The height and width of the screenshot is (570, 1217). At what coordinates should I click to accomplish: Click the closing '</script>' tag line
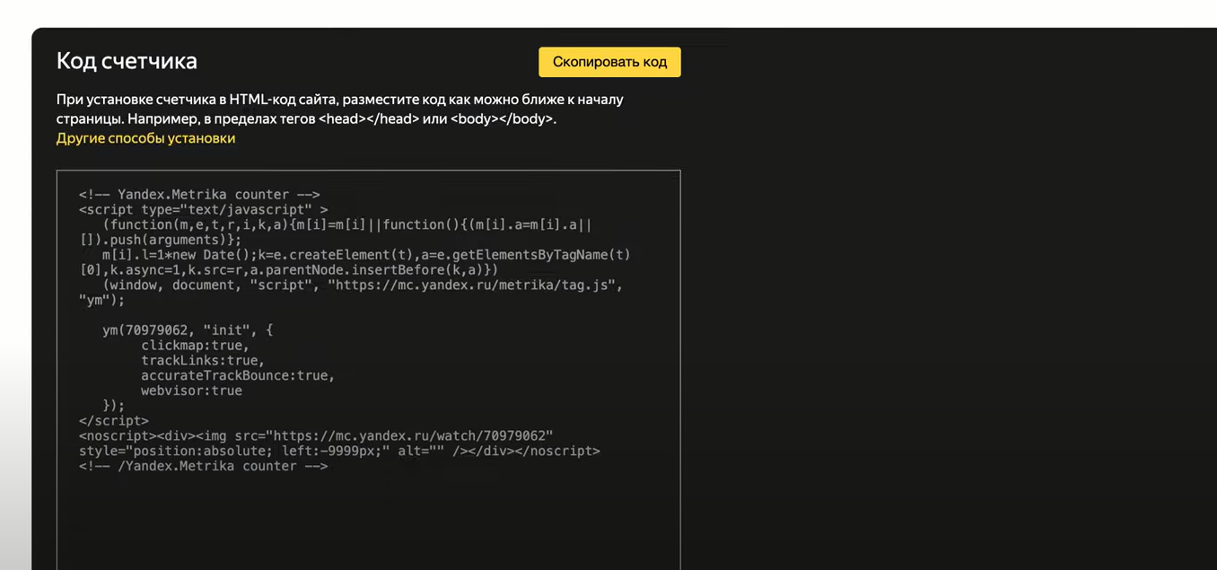tap(114, 421)
